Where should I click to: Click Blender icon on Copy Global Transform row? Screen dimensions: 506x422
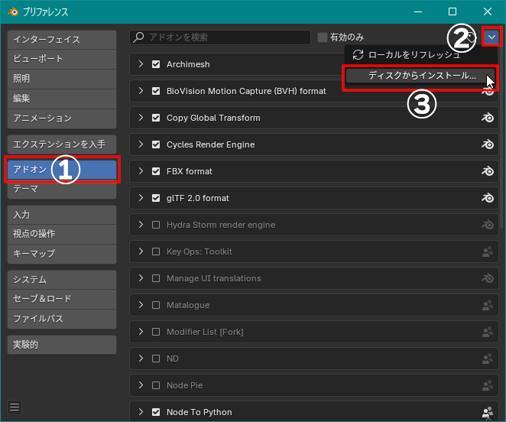pos(488,118)
